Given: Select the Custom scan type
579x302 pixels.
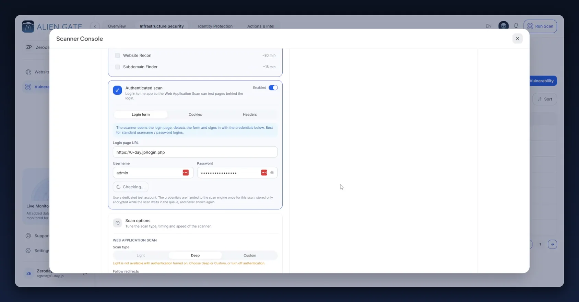Looking at the screenshot, I should 250,255.
